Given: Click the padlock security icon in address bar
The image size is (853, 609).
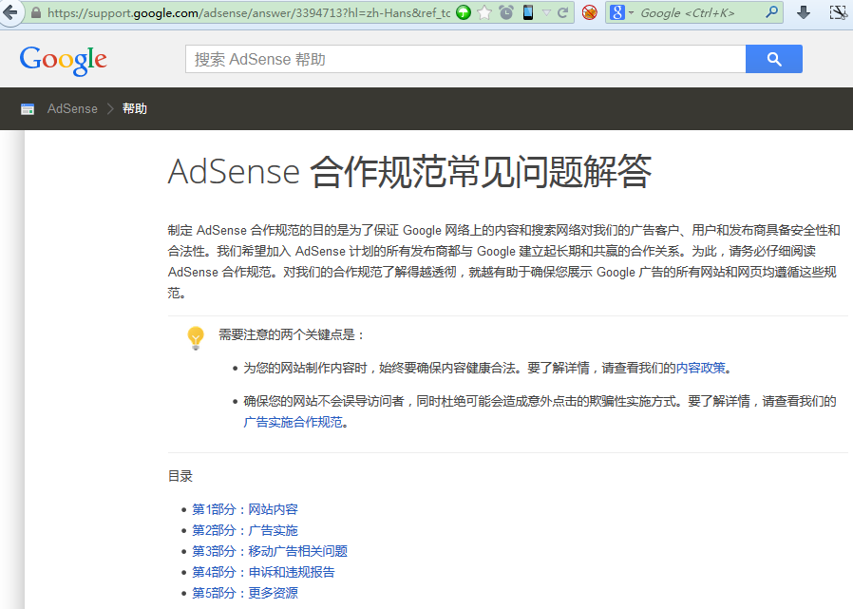Looking at the screenshot, I should (x=35, y=12).
